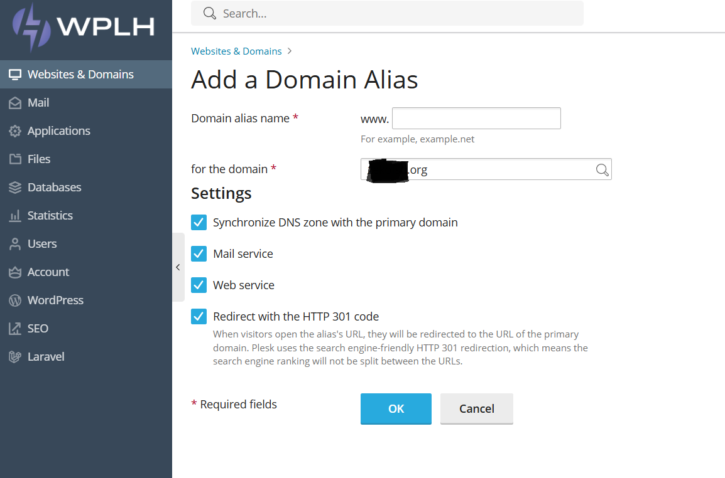Open the WordPress logo icon
This screenshot has width=725, height=478.
click(x=15, y=300)
